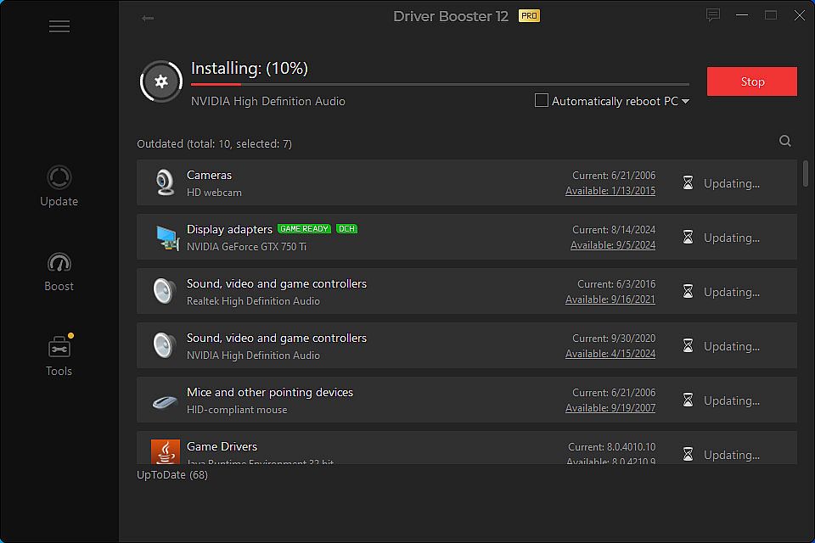
Task: Open the feedback chat icon in title bar
Action: point(713,15)
